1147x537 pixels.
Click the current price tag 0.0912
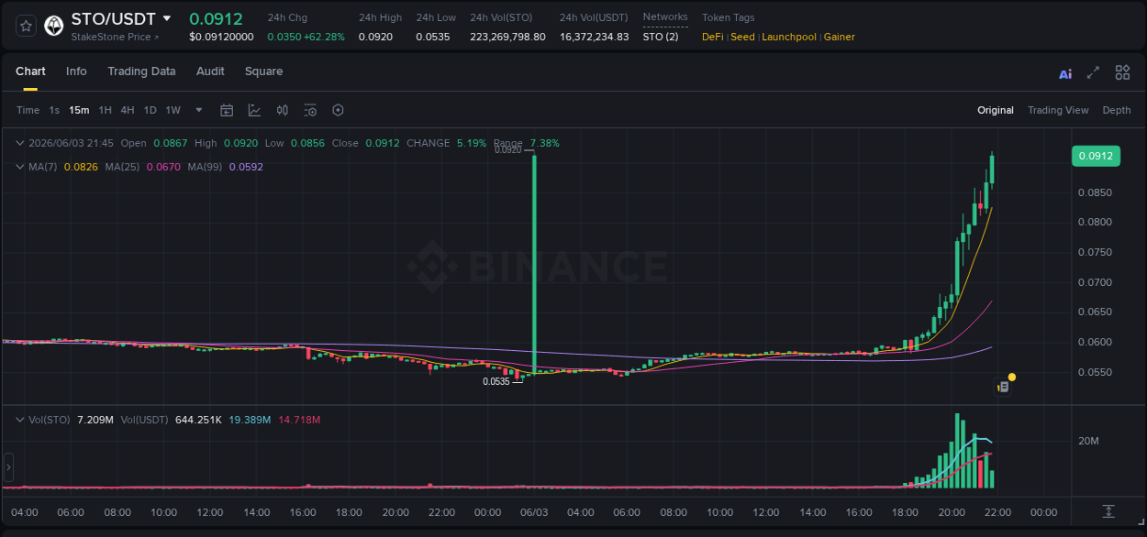pyautogui.click(x=1096, y=156)
